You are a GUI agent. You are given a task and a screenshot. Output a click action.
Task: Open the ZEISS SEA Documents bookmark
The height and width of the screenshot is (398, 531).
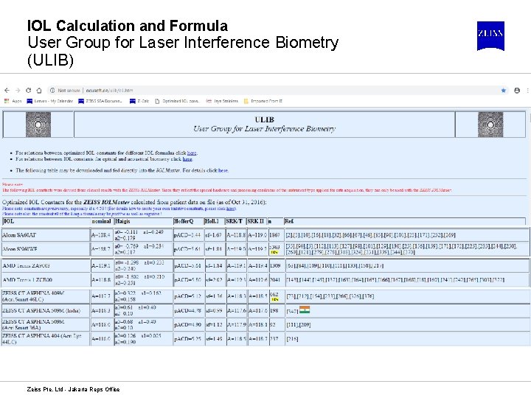pos(100,101)
